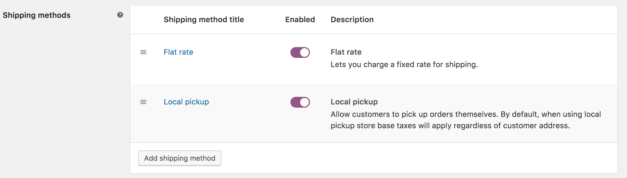
Task: Click the Enabled column header
Action: pos(300,19)
